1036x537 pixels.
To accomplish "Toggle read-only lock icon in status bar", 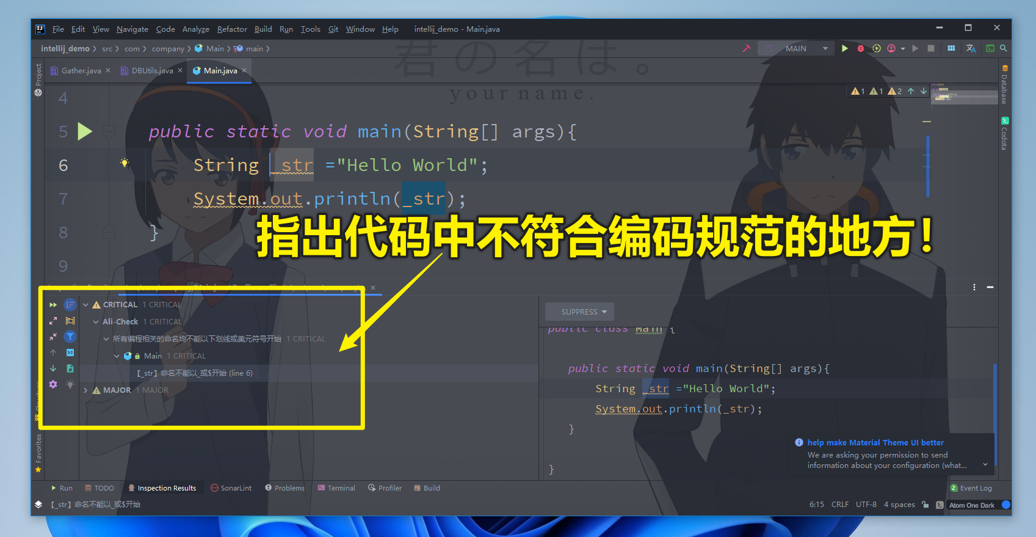I will (x=926, y=505).
